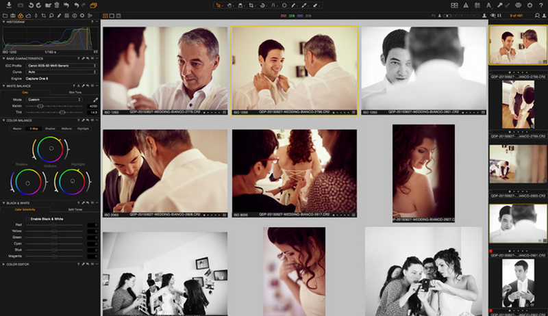This screenshot has width=548, height=316.
Task: Click the trash can delete icon
Action: 57,5
